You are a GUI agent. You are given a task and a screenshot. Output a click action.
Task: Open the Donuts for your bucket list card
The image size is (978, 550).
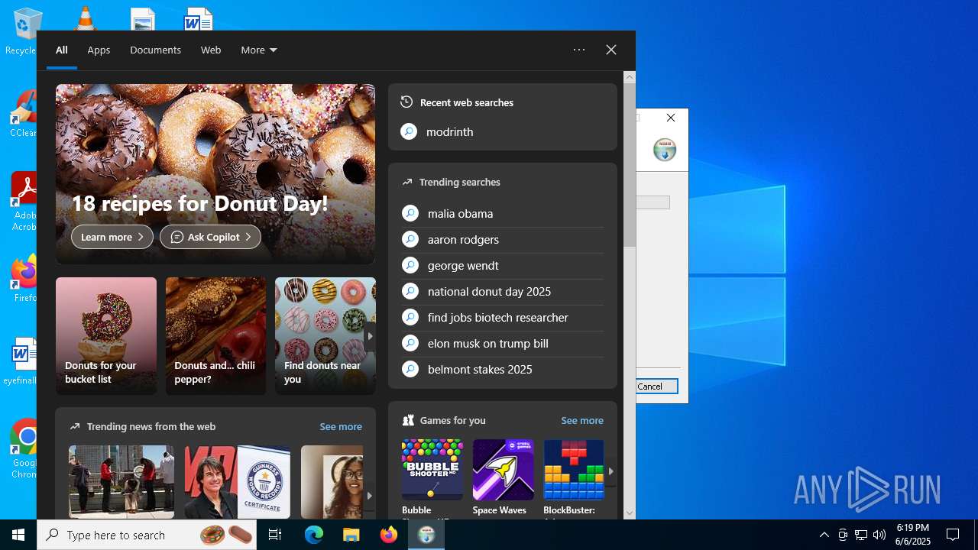click(106, 336)
